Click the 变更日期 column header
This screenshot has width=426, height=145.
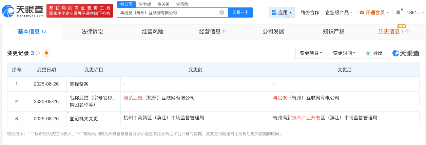46,70
